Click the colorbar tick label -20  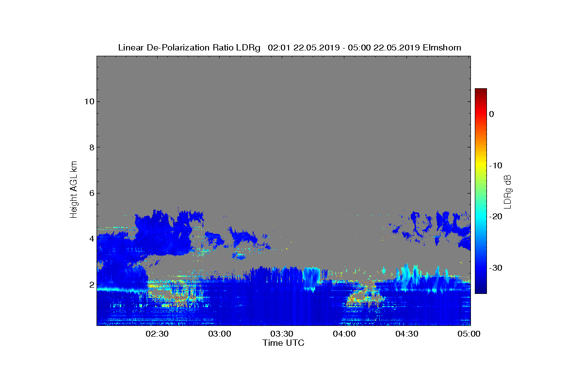pyautogui.click(x=496, y=217)
